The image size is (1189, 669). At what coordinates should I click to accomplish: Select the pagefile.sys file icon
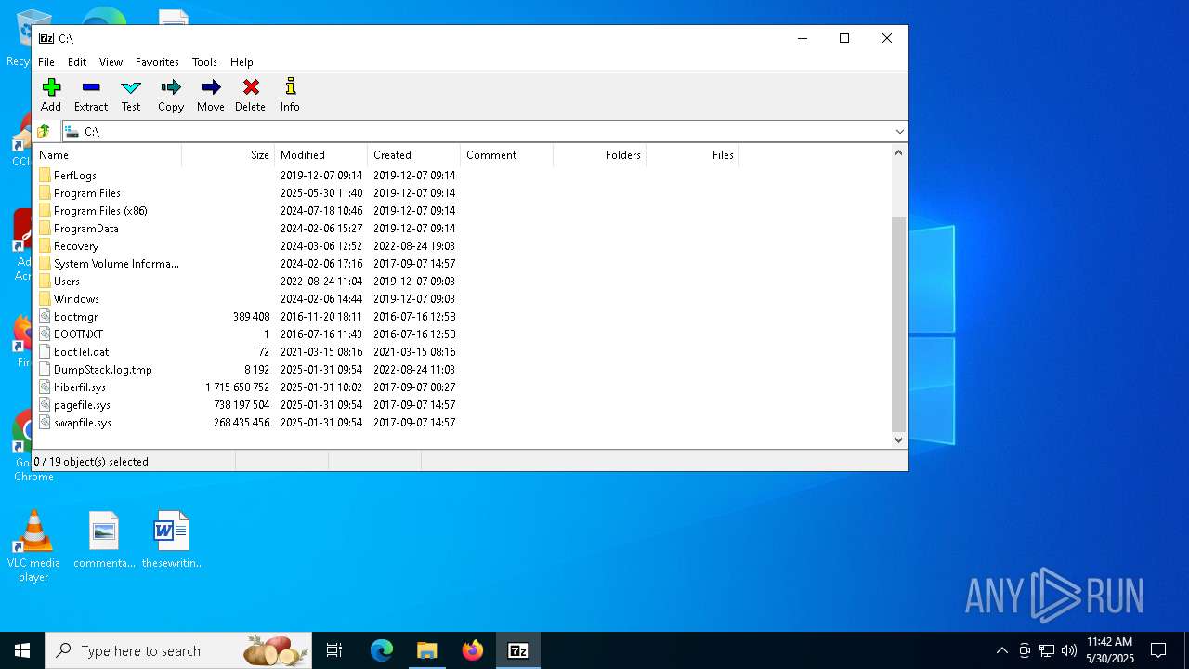[45, 404]
